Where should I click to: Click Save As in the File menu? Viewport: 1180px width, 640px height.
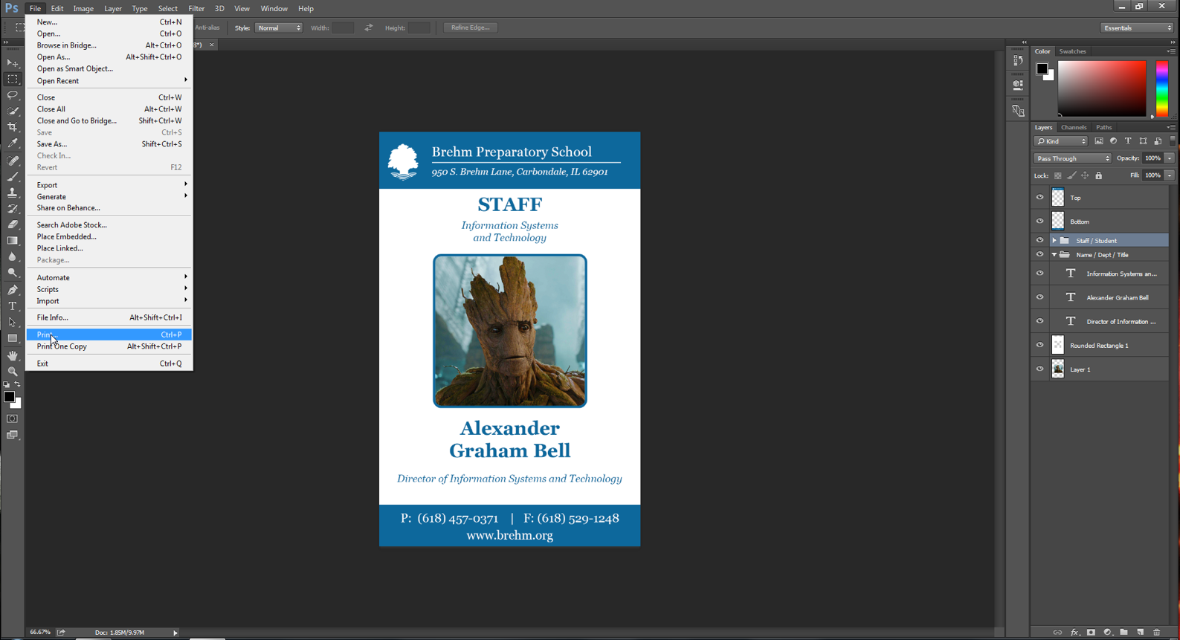tap(52, 144)
